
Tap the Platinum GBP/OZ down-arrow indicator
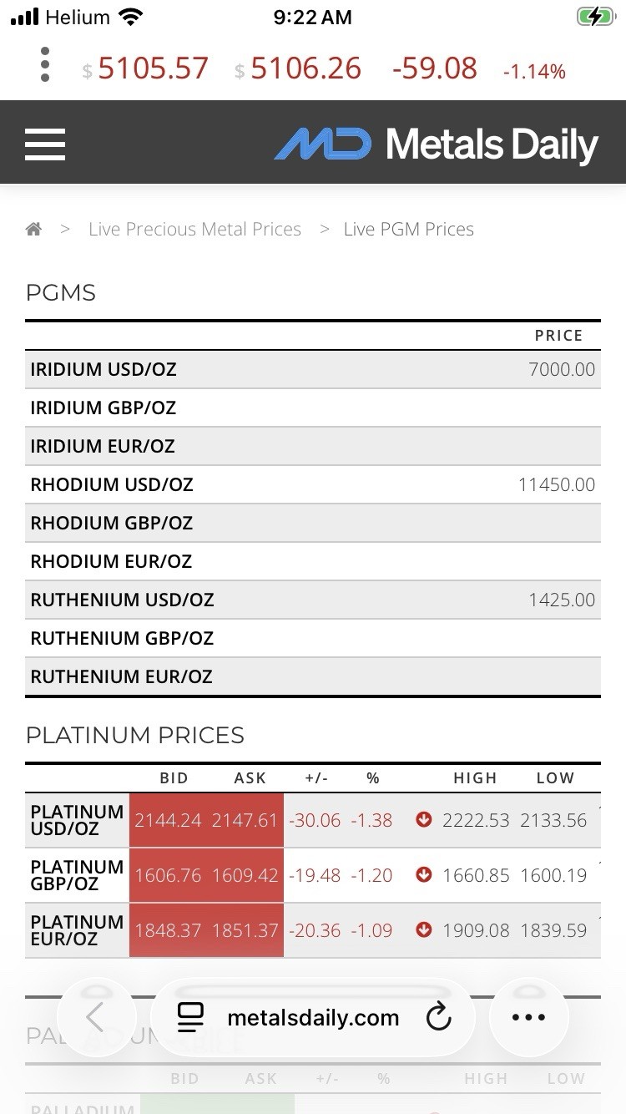pos(424,875)
